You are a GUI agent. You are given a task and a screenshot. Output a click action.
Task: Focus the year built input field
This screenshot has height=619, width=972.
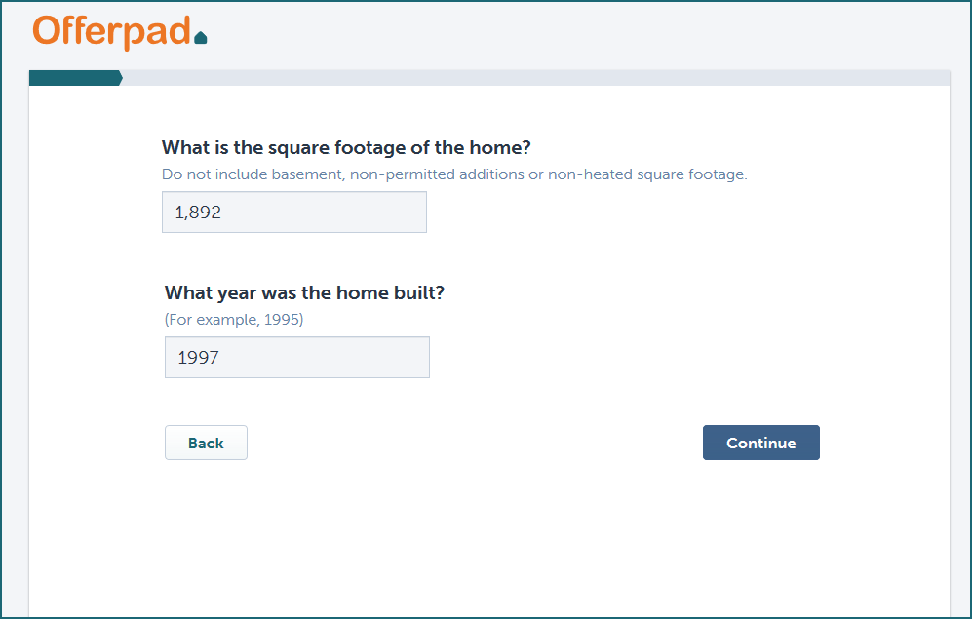(x=296, y=358)
